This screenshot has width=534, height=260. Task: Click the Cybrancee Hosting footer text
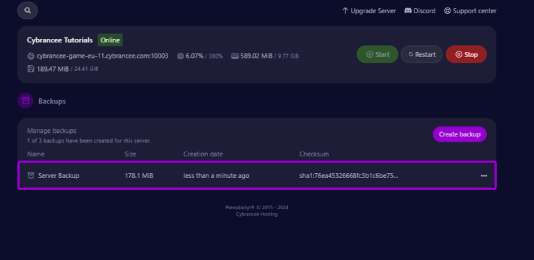tap(257, 214)
